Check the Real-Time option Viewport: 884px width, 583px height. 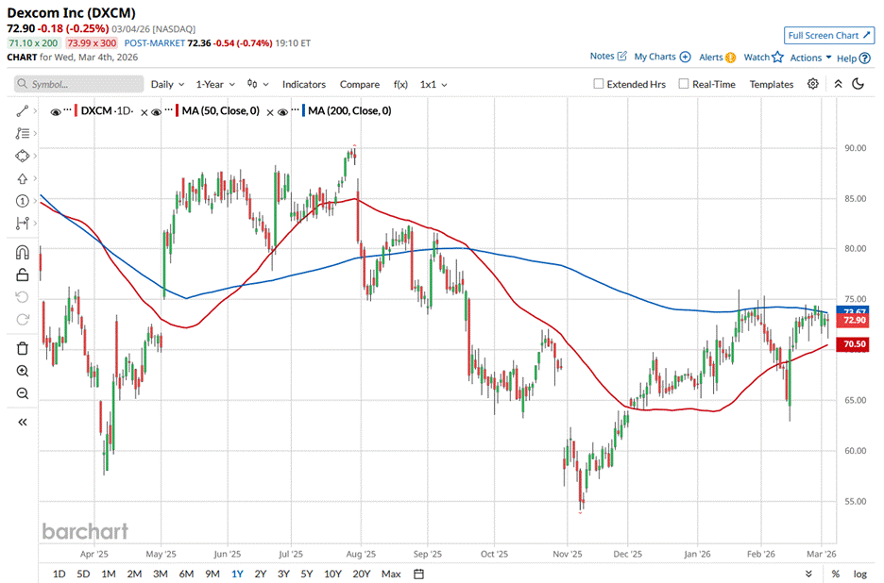[684, 84]
